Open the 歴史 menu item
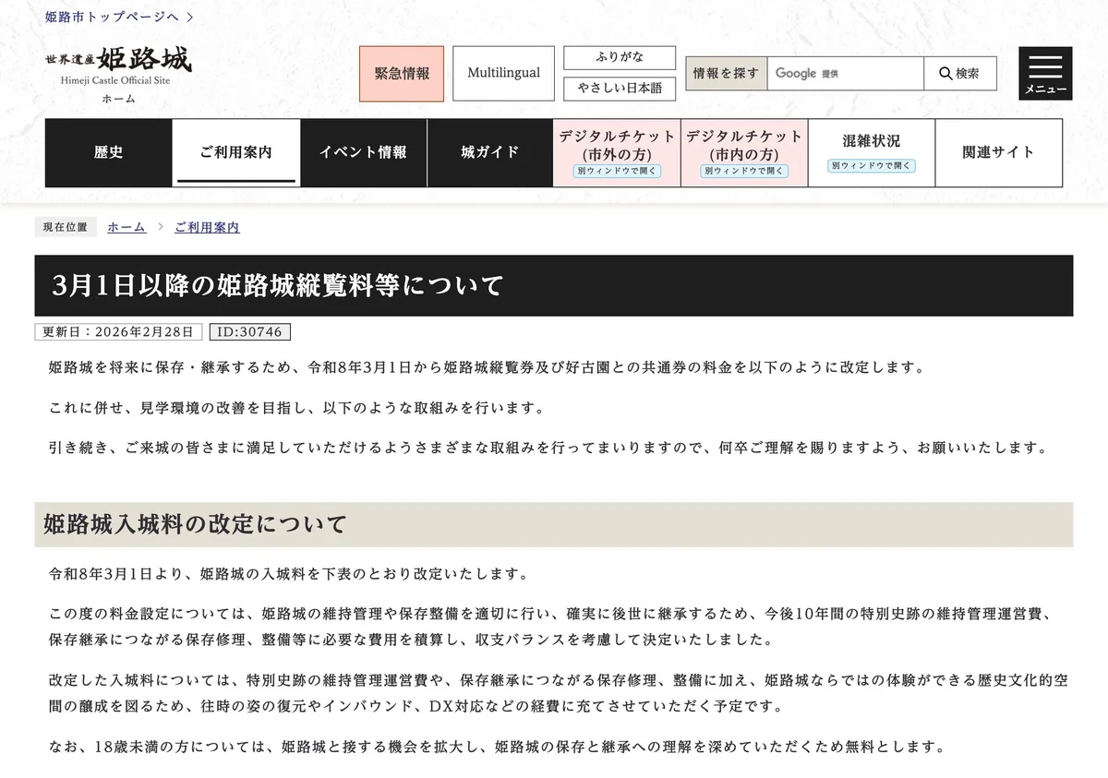This screenshot has width=1108, height=778. (108, 152)
